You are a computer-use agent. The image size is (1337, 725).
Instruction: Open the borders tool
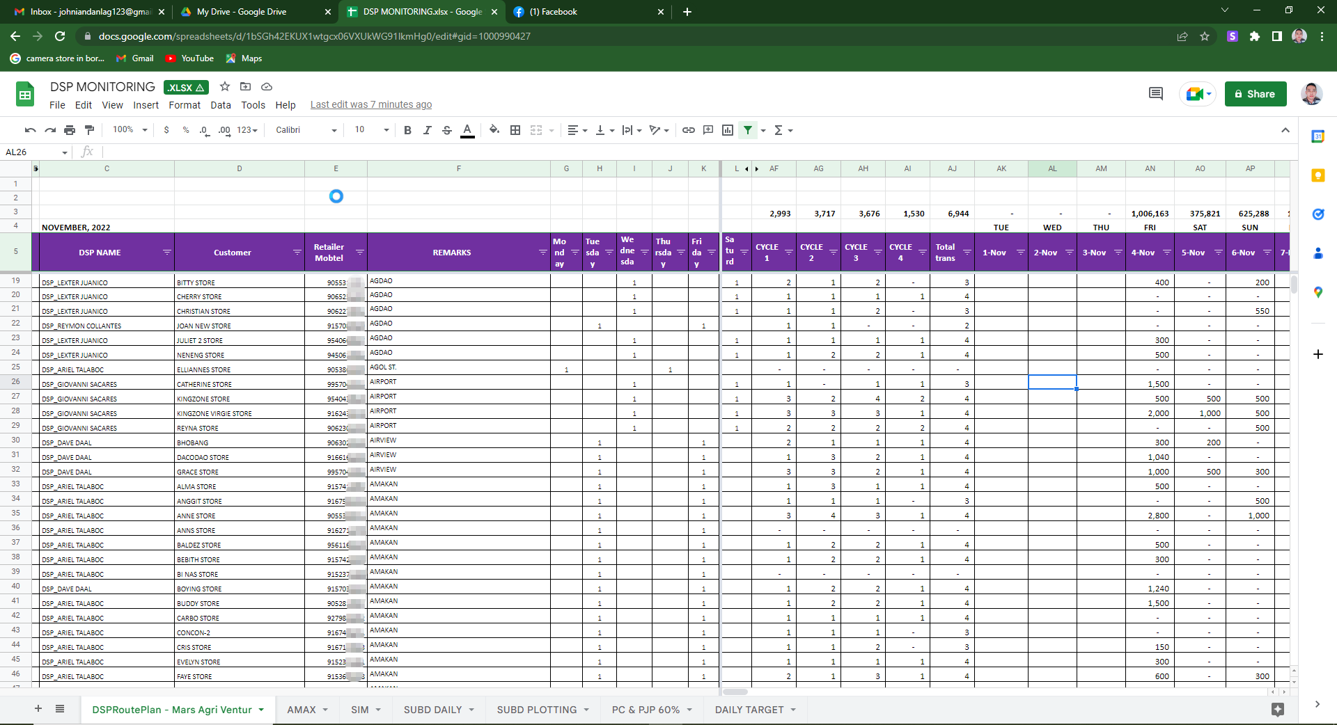(x=515, y=130)
